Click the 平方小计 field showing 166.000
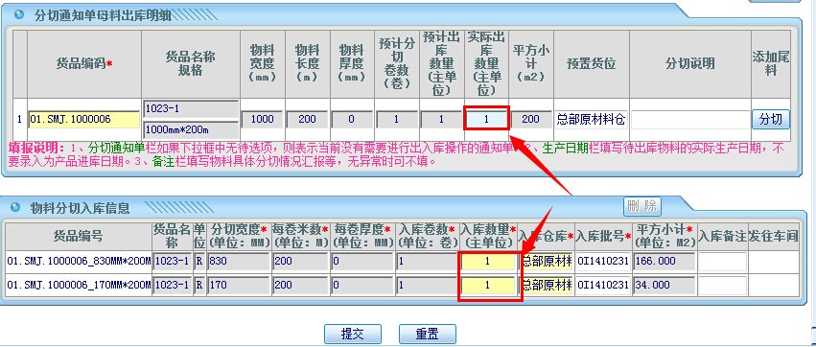 point(664,261)
